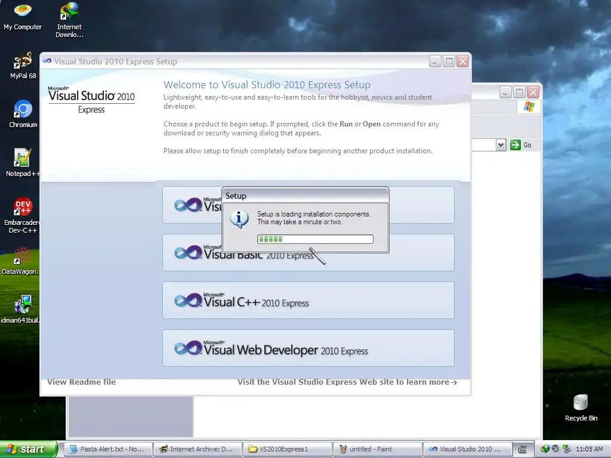
Task: Launch Chromium desktop shortcut
Action: click(x=23, y=114)
